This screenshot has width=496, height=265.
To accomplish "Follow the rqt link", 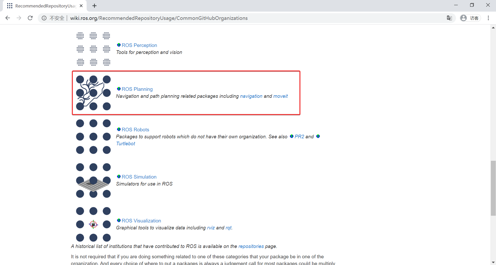I will [x=228, y=228].
